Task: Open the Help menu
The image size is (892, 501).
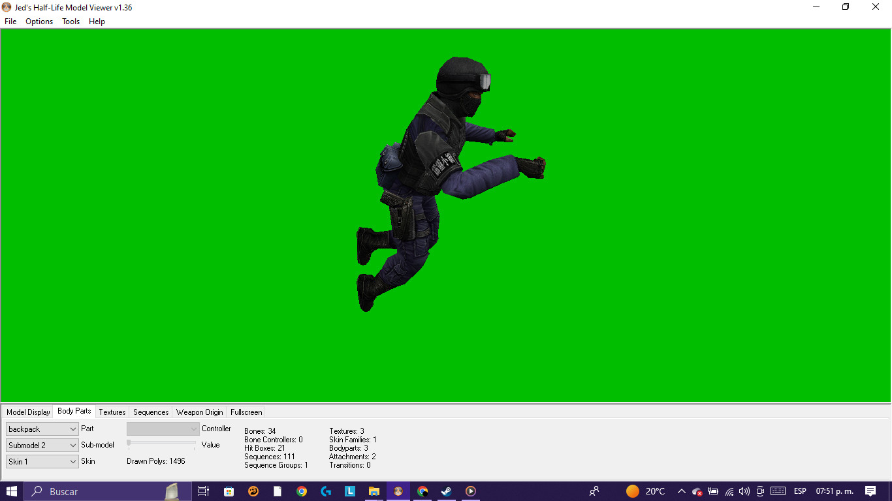Action: pyautogui.click(x=97, y=22)
